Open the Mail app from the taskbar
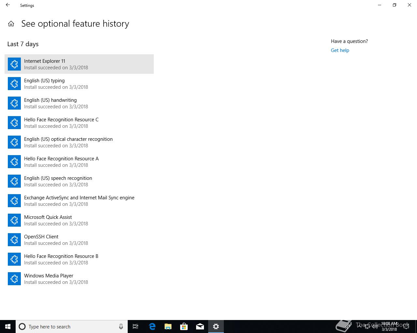 click(200, 326)
